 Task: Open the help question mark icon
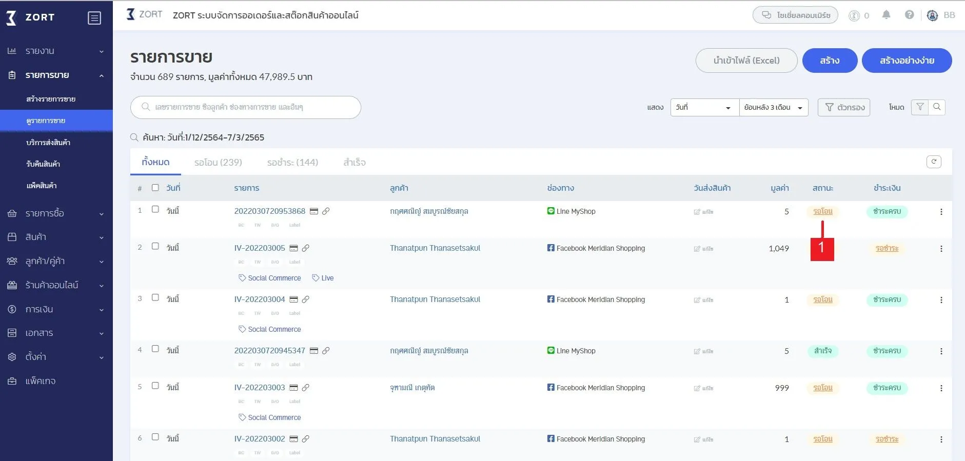pyautogui.click(x=909, y=15)
